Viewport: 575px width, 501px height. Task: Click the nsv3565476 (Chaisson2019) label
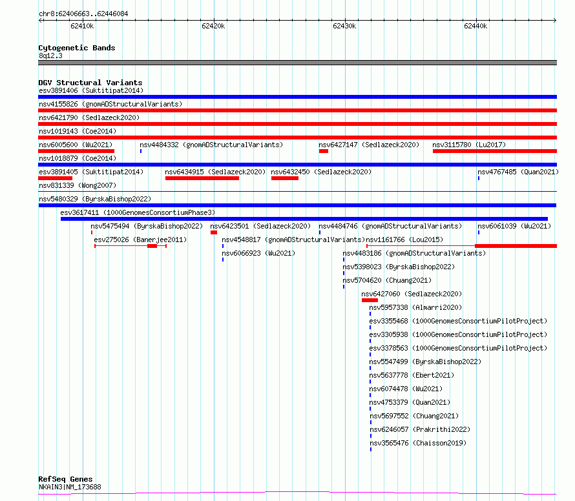coord(418,443)
